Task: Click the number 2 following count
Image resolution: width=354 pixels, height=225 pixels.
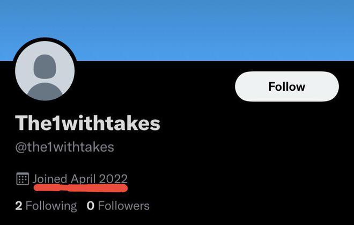Action: [19, 206]
